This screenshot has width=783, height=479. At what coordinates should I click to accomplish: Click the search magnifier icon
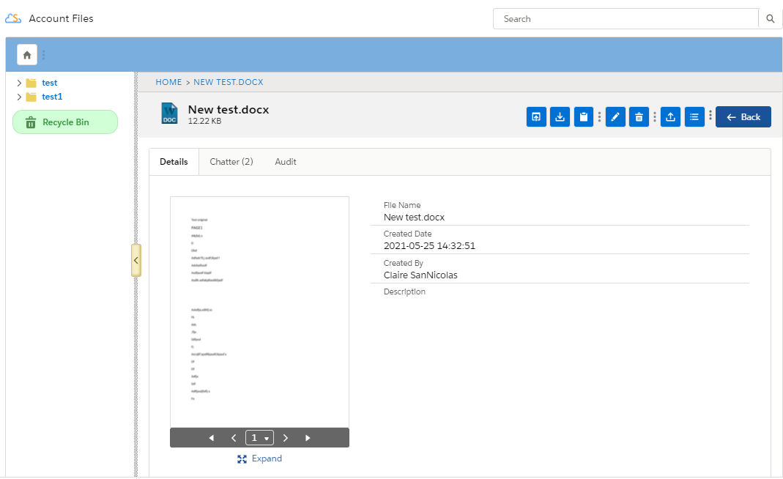(770, 19)
